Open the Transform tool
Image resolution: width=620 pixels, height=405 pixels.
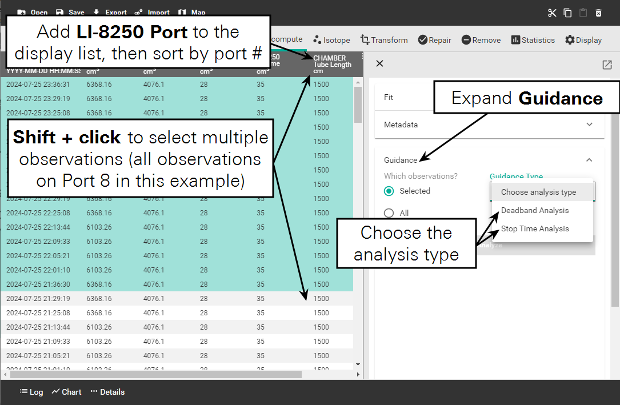pos(384,40)
